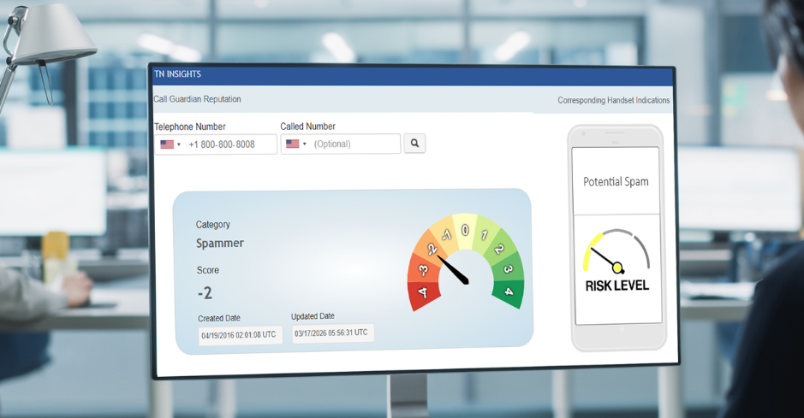Click the US flag in the Telephone Number field
804x418 pixels.
coord(167,144)
